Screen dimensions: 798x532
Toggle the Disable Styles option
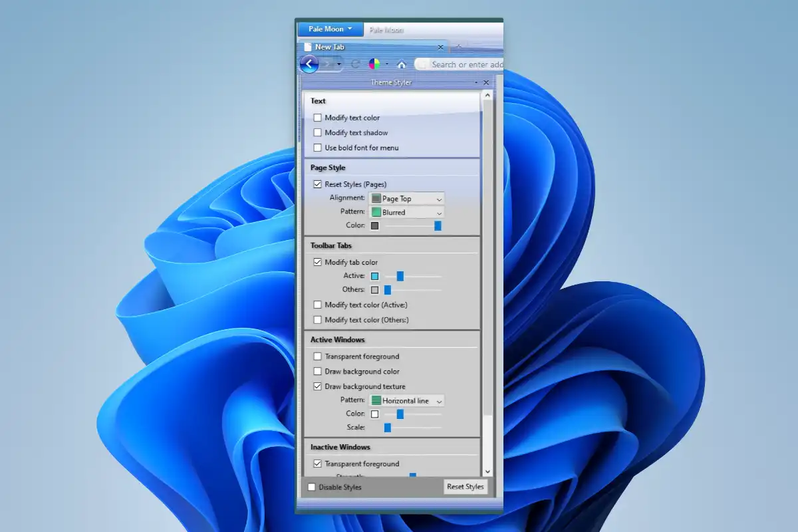[311, 487]
